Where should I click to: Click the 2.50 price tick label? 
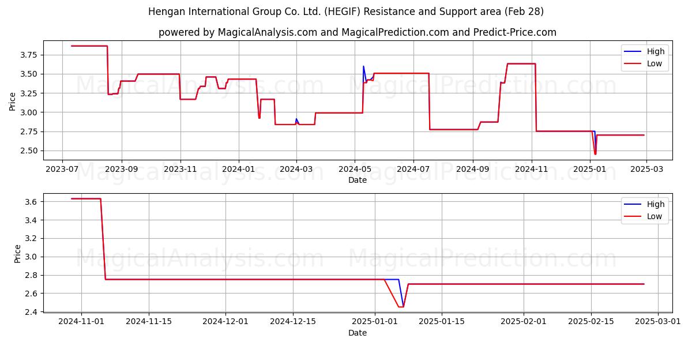tap(29, 151)
